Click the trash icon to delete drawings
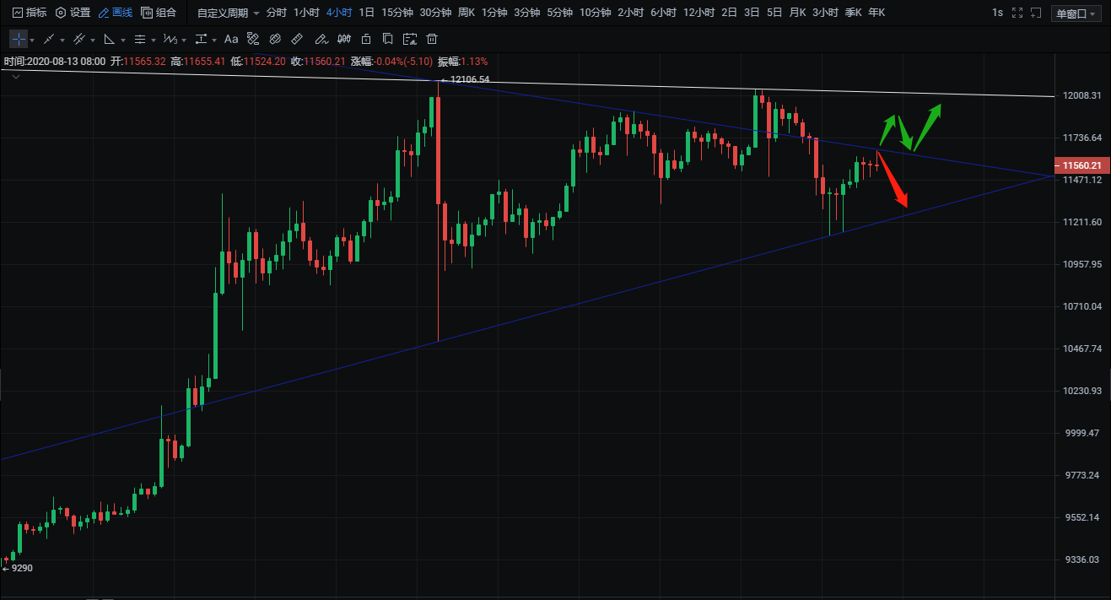This screenshot has height=600, width=1111. (x=432, y=39)
